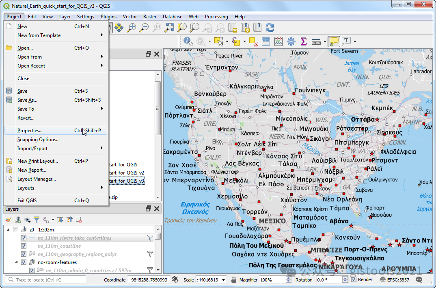Viewport: 436px width, 288px height.
Task: Open the Scale dropdown list
Action: pyautogui.click(x=224, y=280)
